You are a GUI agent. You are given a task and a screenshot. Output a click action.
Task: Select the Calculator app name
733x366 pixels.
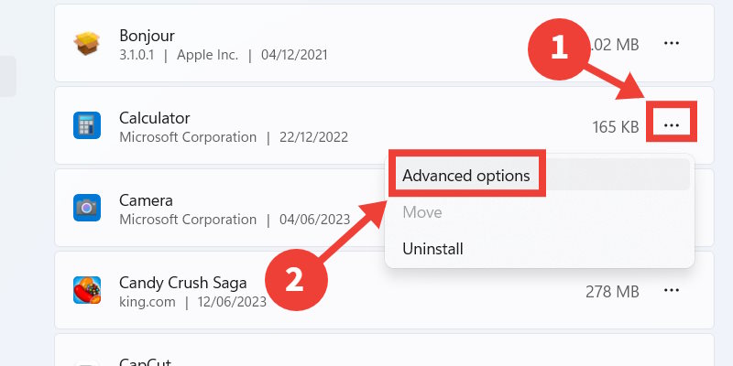click(155, 118)
